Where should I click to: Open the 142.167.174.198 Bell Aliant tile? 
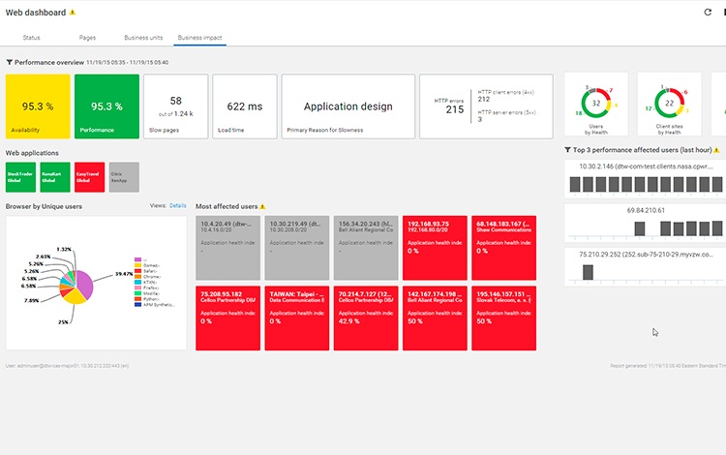point(435,318)
